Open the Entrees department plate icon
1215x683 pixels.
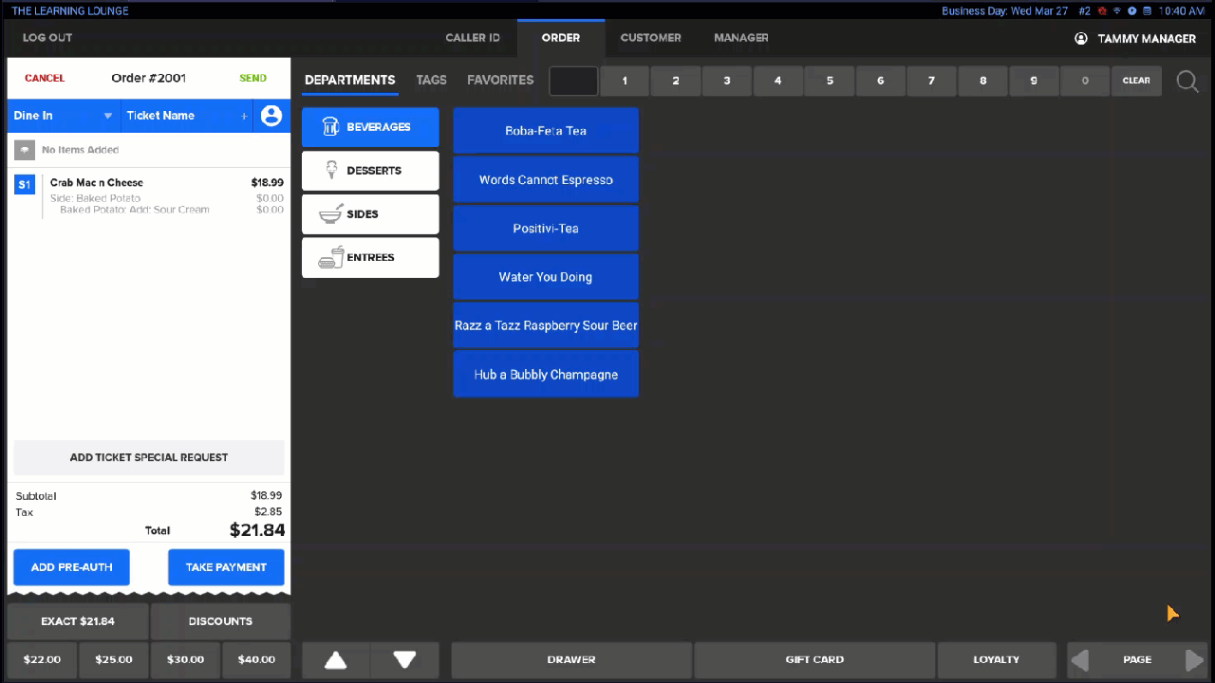point(331,257)
